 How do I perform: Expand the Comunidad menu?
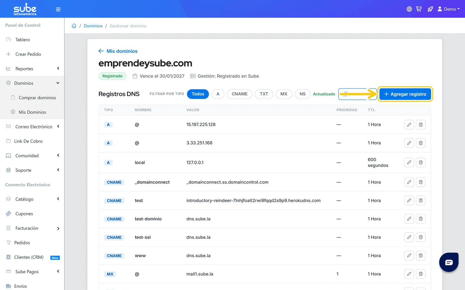(x=32, y=155)
